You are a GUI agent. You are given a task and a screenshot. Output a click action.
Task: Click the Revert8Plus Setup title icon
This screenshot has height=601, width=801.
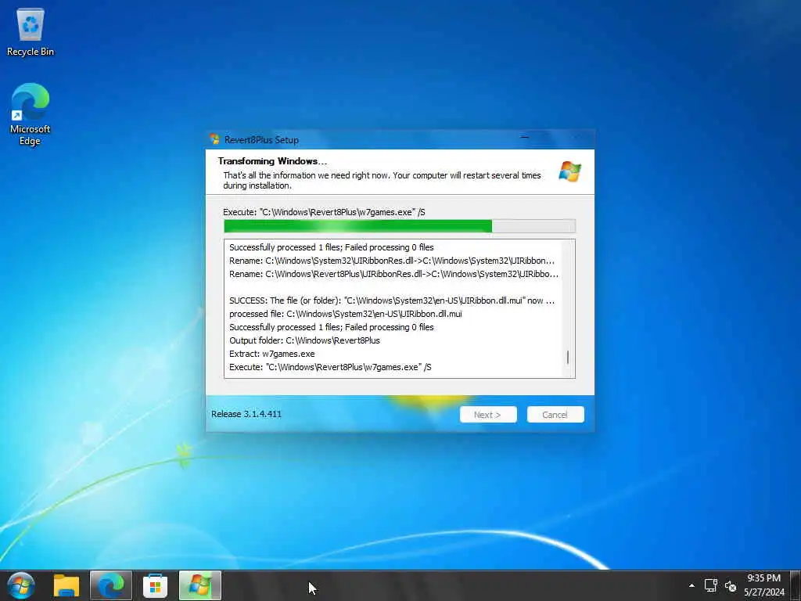tap(214, 139)
